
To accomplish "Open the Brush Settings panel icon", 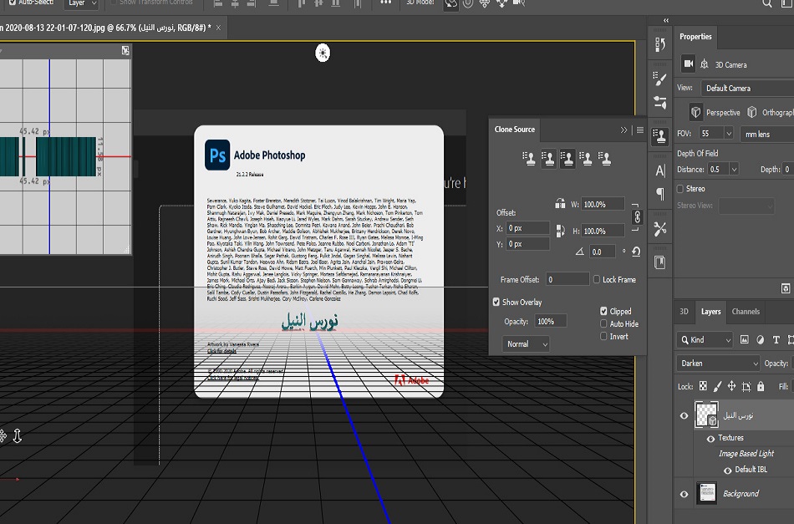I will [660, 79].
